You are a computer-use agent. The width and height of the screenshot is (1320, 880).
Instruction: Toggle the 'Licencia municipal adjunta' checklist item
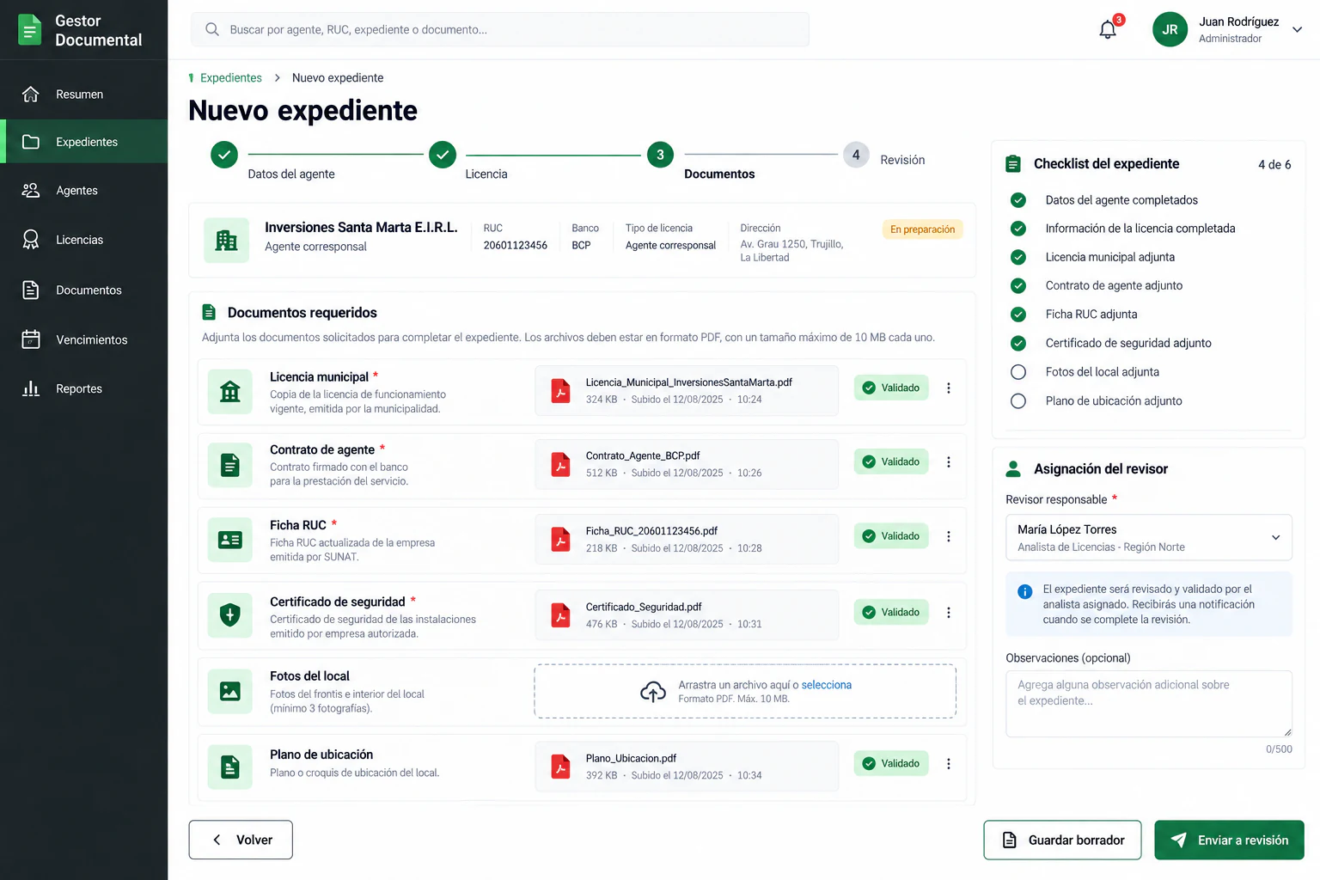1018,257
